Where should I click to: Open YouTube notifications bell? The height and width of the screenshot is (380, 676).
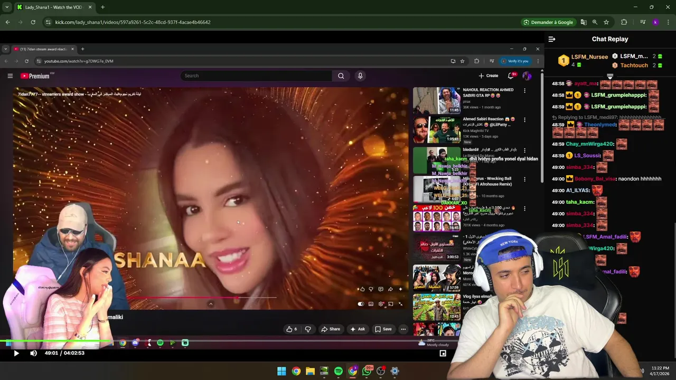[511, 75]
